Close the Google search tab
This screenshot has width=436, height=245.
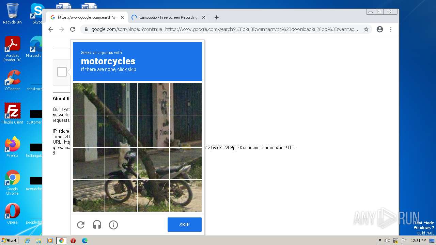pos(122,17)
